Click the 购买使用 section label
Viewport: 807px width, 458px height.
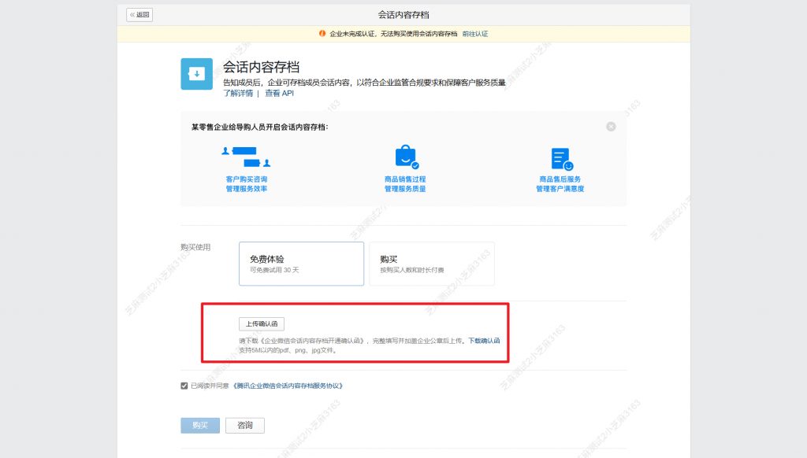pyautogui.click(x=195, y=247)
